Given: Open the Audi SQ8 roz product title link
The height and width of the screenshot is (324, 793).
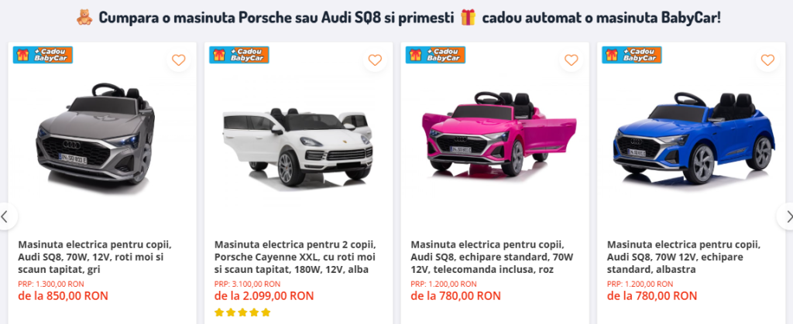Looking at the screenshot, I should point(492,257).
